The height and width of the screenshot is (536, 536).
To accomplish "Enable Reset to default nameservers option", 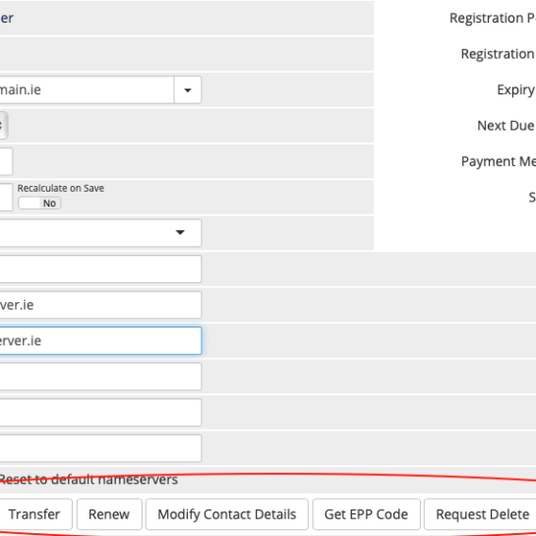I will click(x=89, y=480).
